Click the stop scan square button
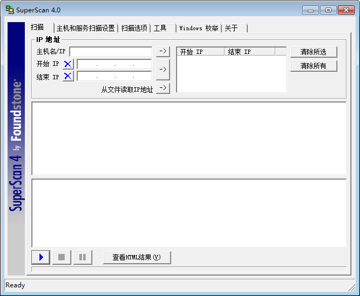This screenshot has height=296, width=360. (62, 257)
